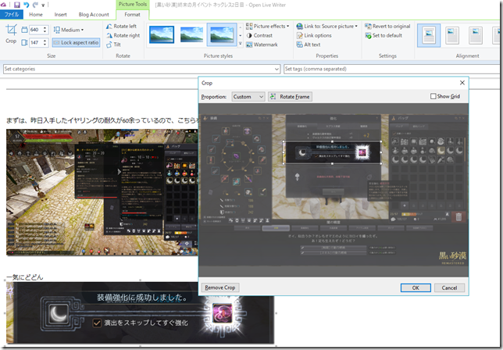Revert picture to original
Viewport: 503px width, 350px height.
tap(387, 27)
